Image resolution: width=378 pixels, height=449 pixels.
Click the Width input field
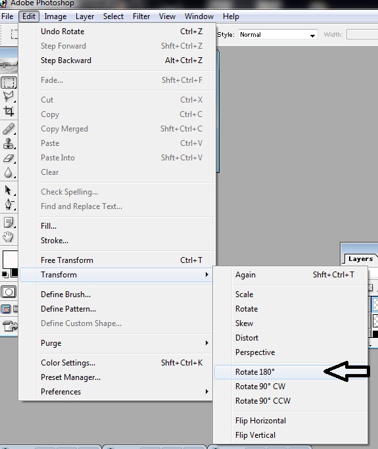point(362,35)
